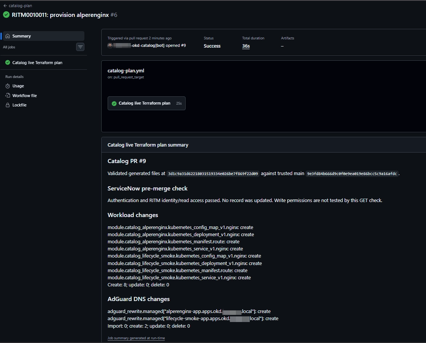The image size is (426, 343).
Task: Click the Success status text
Action: (212, 46)
